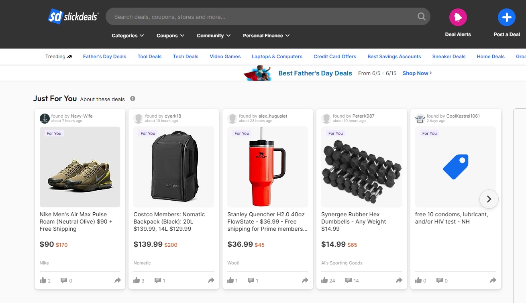
Task: Click the Woot! store name
Action: click(x=233, y=263)
